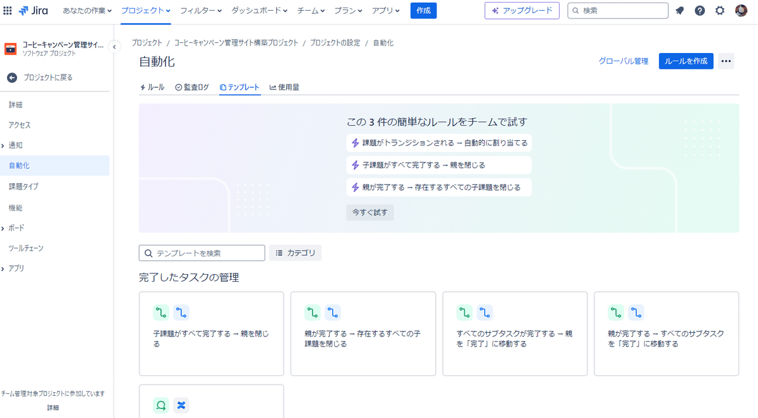Open the フィルター dropdown menu
The height and width of the screenshot is (418, 758).
tap(201, 11)
